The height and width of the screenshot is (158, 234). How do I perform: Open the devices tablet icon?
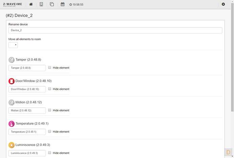tap(41, 4)
